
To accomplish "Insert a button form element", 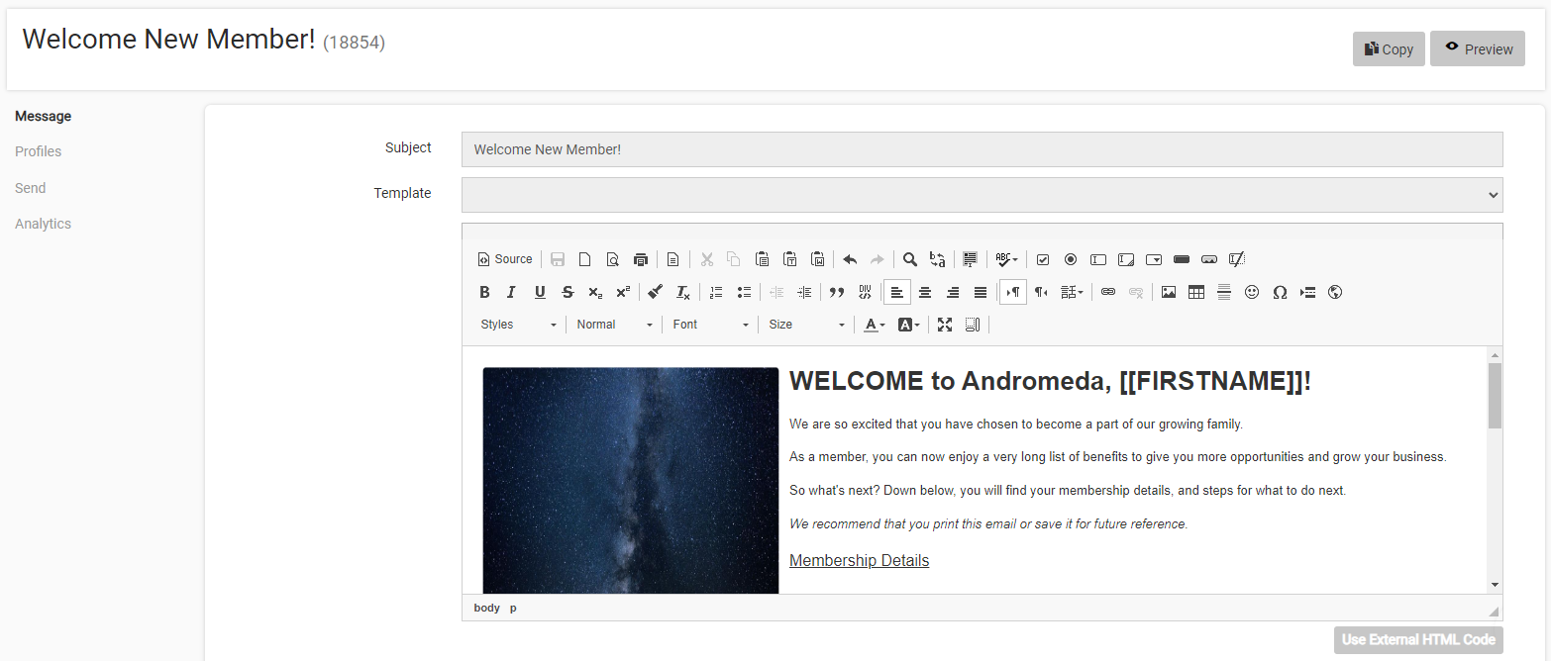I will (x=1182, y=259).
